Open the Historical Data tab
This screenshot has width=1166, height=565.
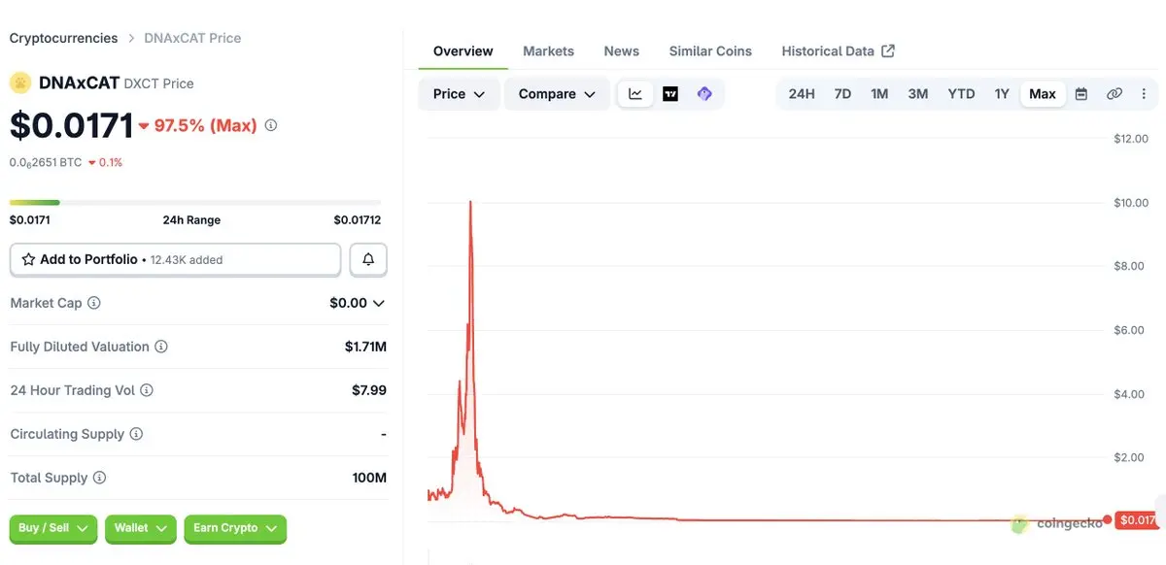pos(839,51)
